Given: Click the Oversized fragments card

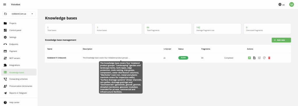Looking at the screenshot, I should 267,29.
